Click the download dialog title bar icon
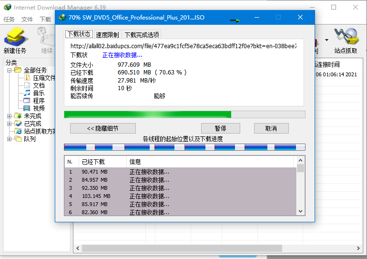This screenshot has width=367, height=259. 62,17
